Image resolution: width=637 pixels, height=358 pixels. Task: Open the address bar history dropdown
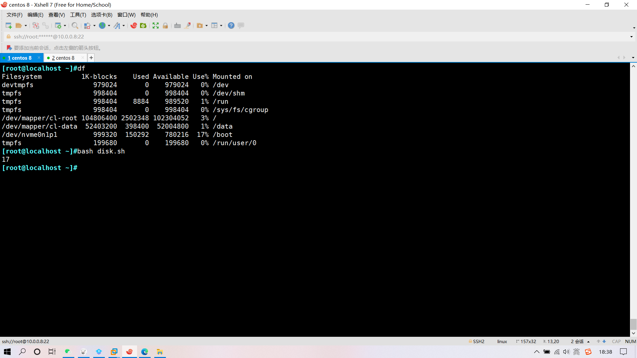[631, 37]
